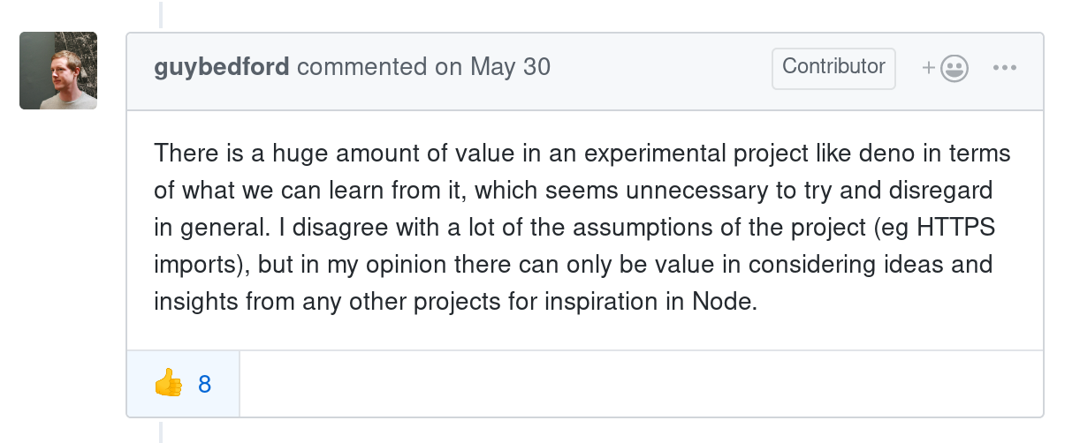Click the Contributor badge
The image size is (1080, 443).
point(833,68)
